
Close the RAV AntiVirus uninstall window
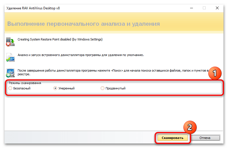(x=217, y=8)
